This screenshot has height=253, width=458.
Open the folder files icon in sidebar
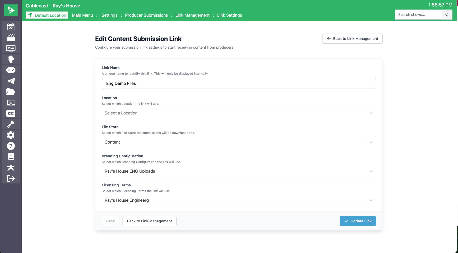(x=11, y=92)
